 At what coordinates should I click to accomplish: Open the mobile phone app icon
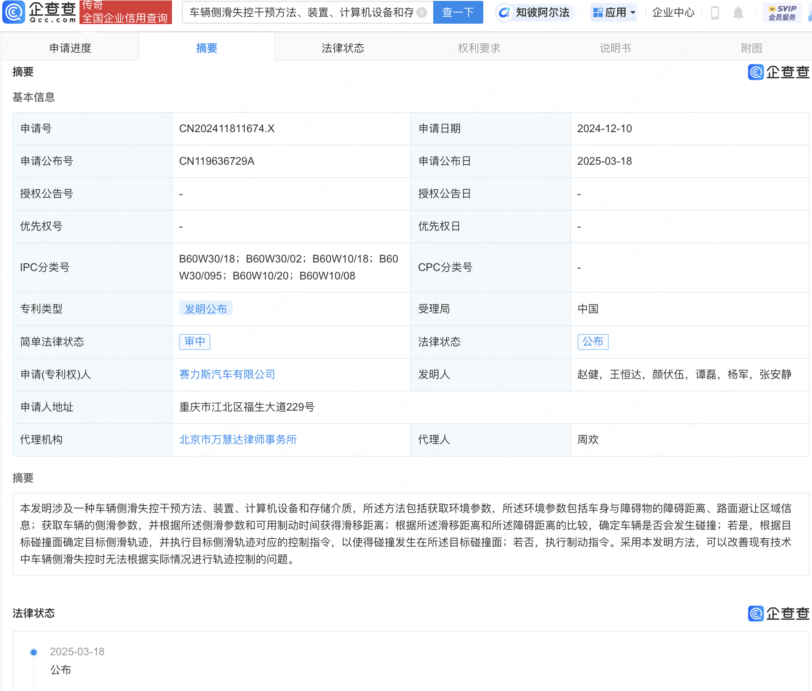coord(715,12)
